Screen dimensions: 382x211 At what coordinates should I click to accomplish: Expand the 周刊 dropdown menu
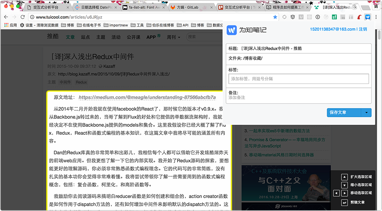pyautogui.click(x=173, y=37)
